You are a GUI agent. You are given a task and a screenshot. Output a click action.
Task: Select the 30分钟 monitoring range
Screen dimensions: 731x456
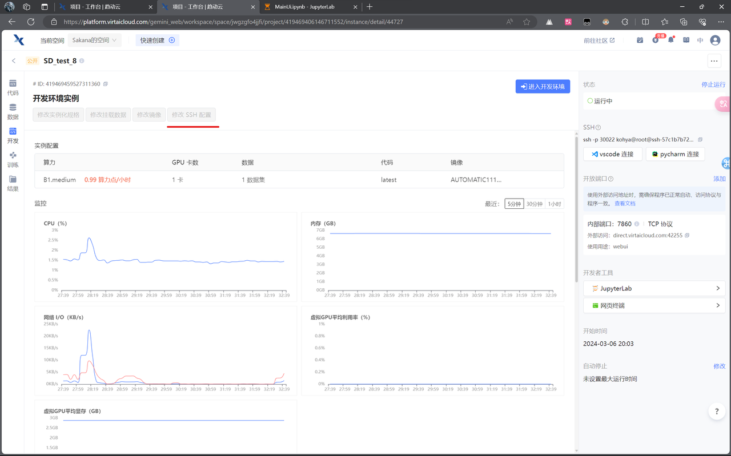click(x=534, y=204)
